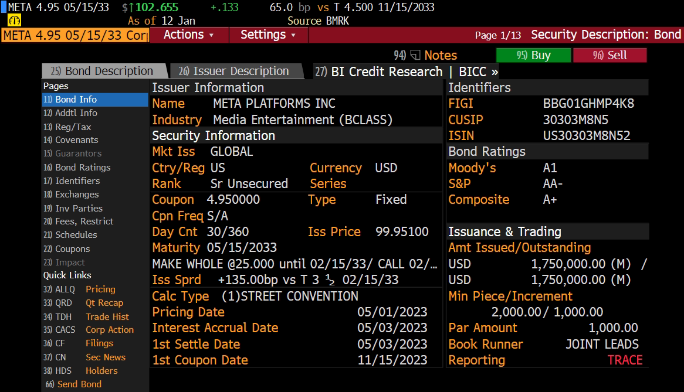Click the 'Page 1/13' indicator
This screenshot has width=684, height=392.
pyautogui.click(x=497, y=35)
